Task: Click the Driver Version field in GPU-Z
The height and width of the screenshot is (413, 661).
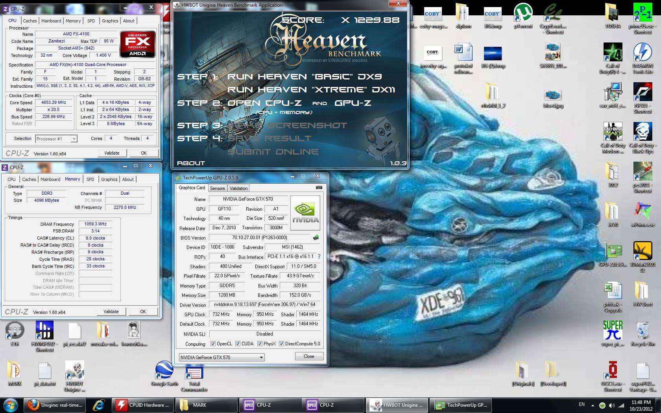Action: click(x=264, y=304)
